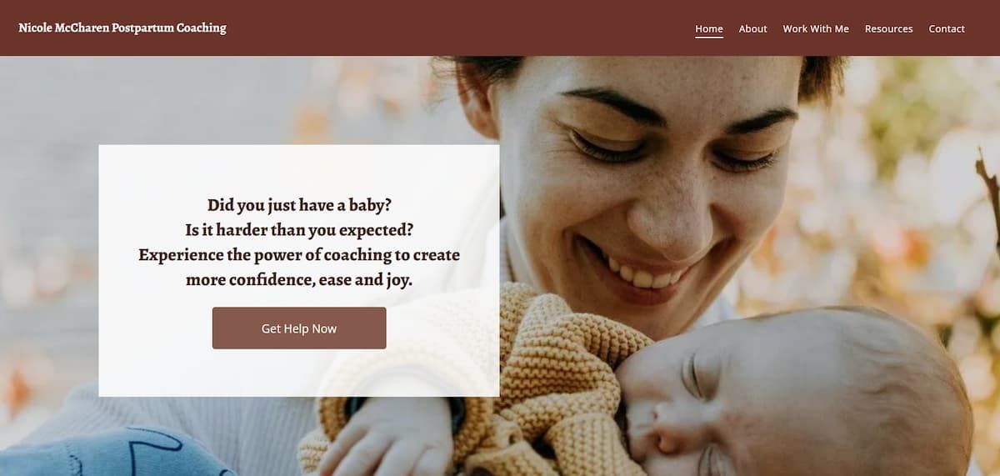Click the white underline beneath Home
Screen dimensions: 1000x476
(x=709, y=38)
